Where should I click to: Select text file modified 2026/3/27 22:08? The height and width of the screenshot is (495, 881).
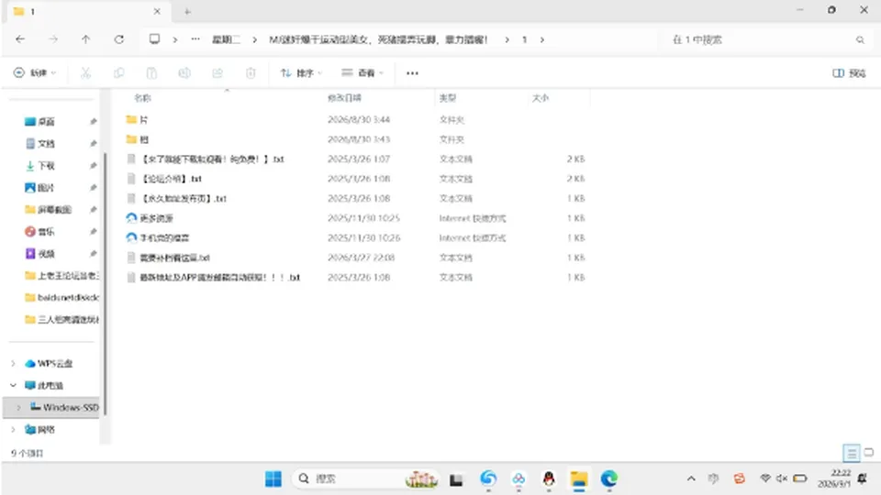pos(355,258)
